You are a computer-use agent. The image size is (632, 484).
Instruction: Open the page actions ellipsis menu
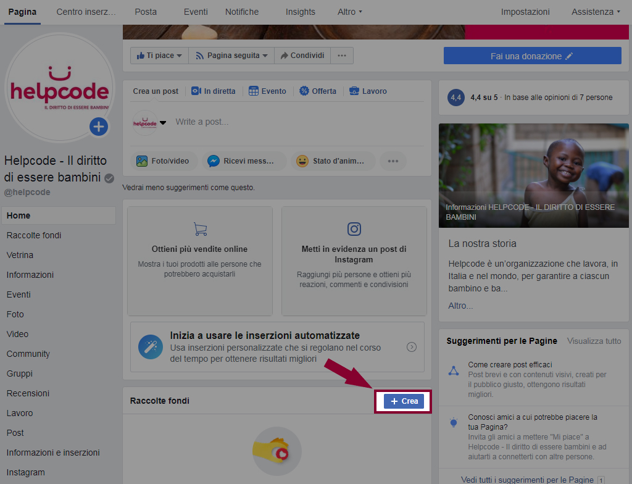click(342, 56)
